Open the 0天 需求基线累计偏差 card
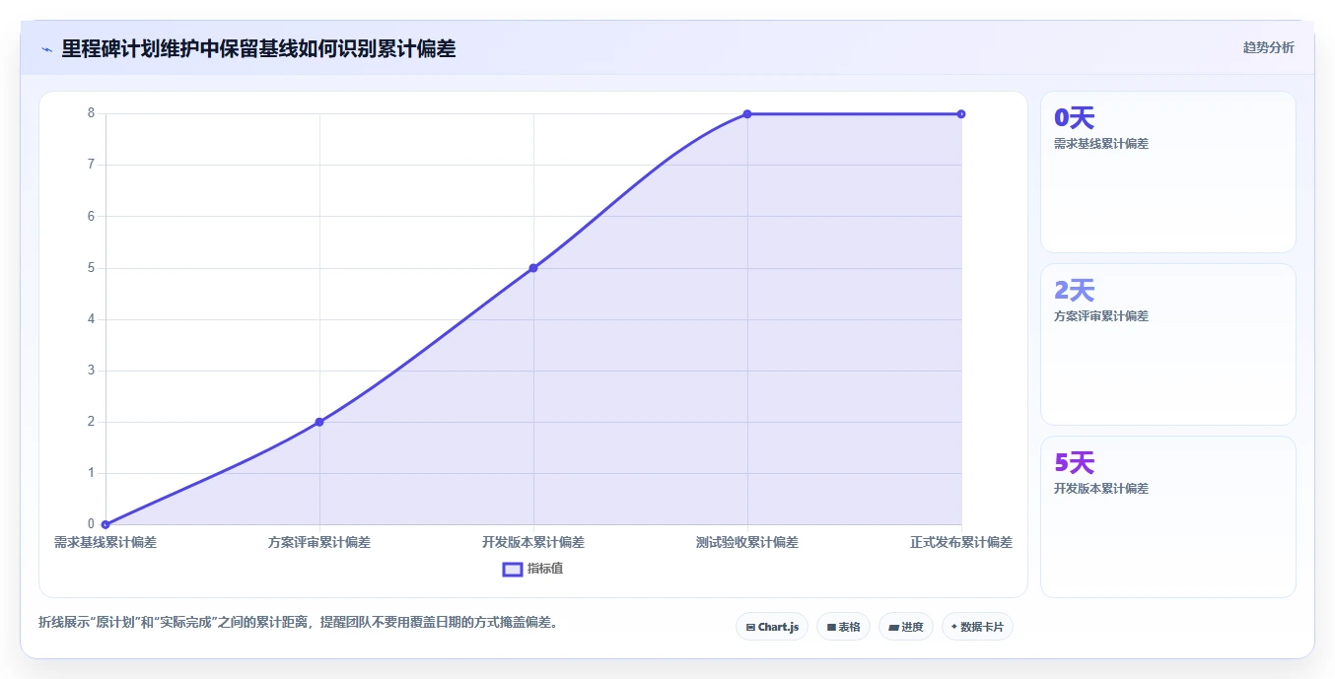Viewport: 1335px width, 679px height. (1168, 172)
